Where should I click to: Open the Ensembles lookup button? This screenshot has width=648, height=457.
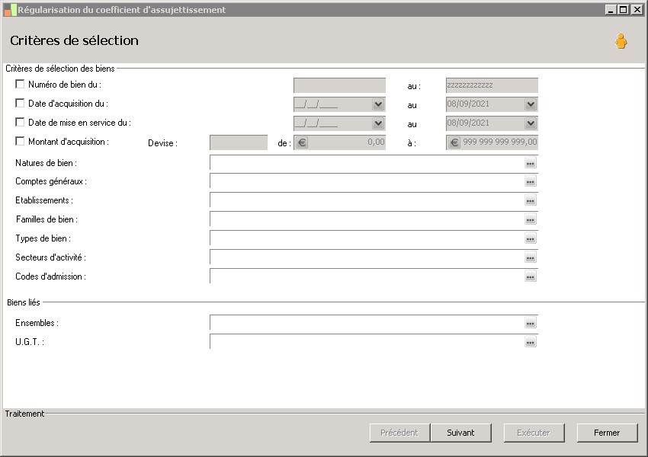pyautogui.click(x=531, y=324)
